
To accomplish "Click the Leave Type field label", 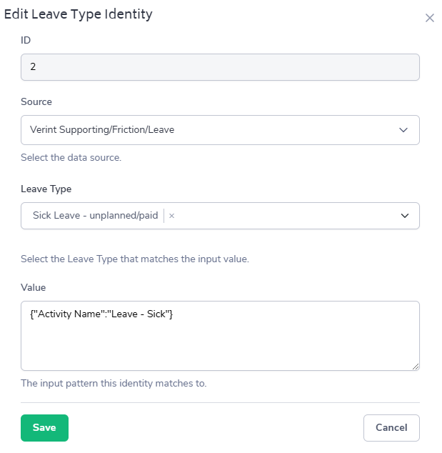I will (x=46, y=189).
